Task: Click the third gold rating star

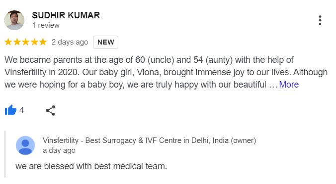Action: click(x=25, y=42)
